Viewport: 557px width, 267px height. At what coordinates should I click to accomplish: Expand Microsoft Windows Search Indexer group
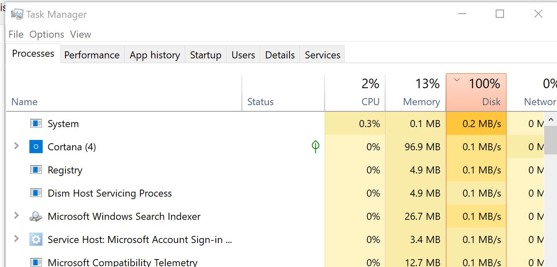17,215
